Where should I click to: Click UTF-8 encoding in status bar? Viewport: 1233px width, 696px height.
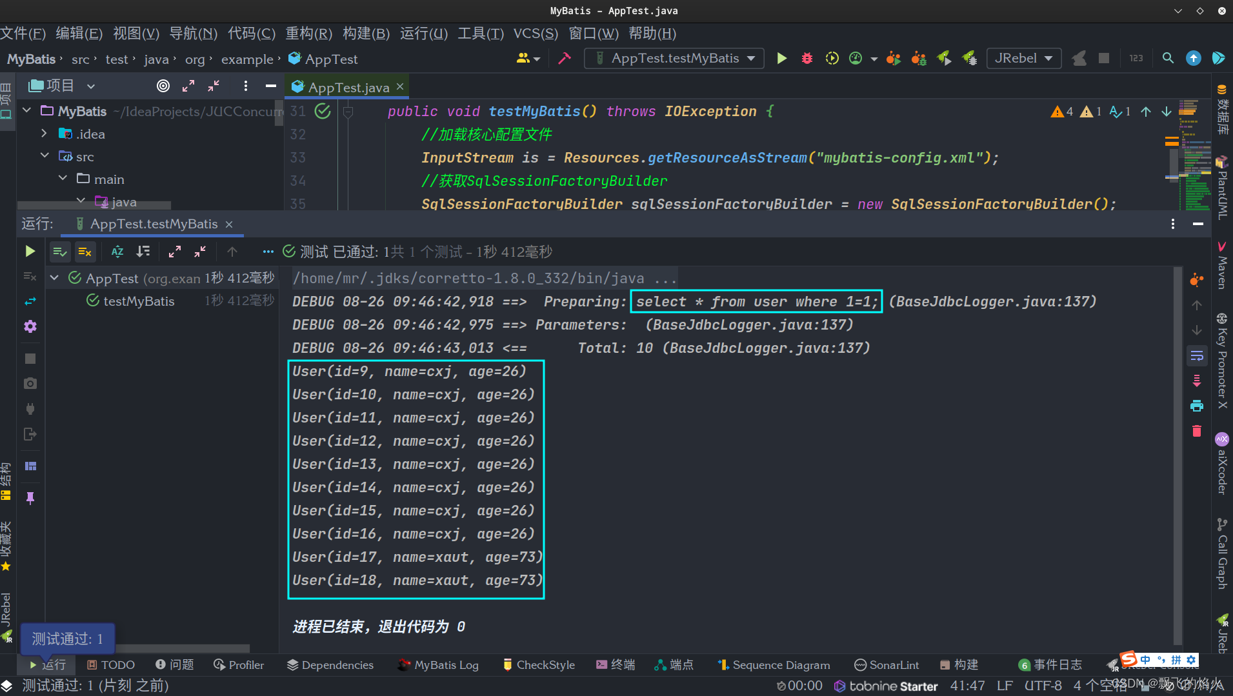[x=1043, y=686]
